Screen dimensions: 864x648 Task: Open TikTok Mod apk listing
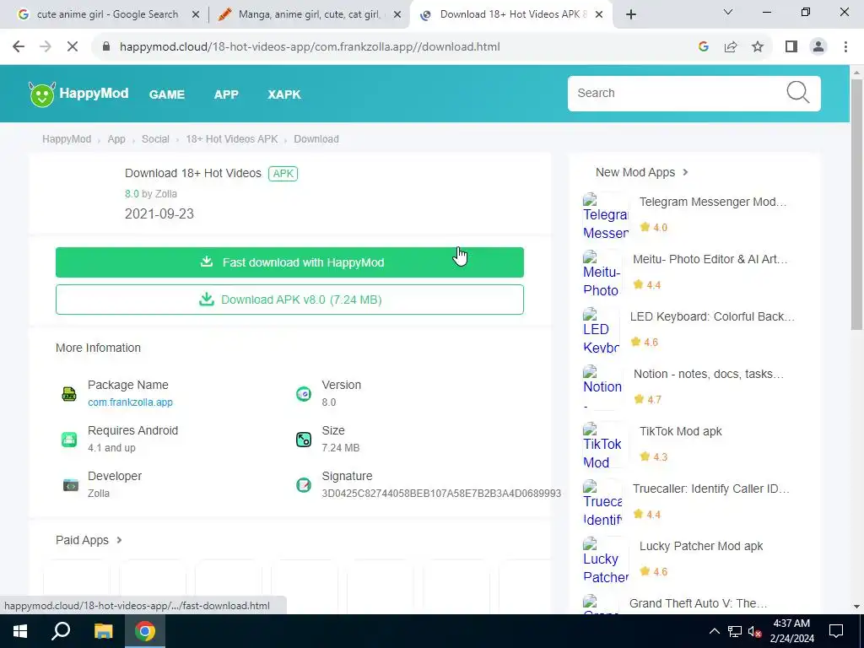point(681,431)
